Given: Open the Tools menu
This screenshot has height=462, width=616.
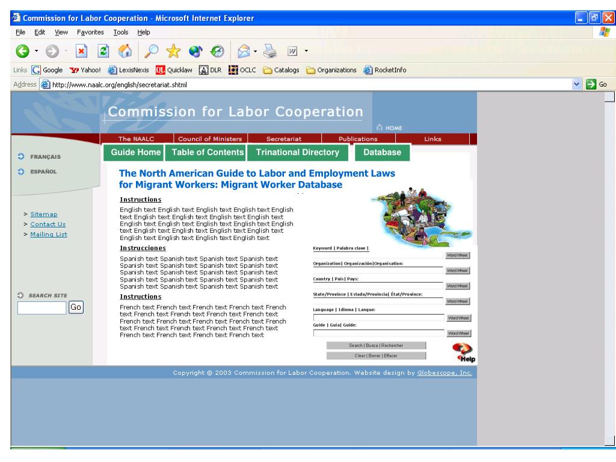Looking at the screenshot, I should point(121,32).
